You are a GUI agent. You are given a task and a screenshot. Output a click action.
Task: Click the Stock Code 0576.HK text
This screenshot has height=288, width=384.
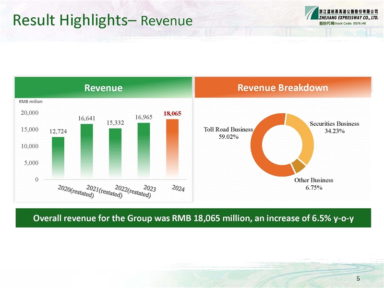point(342,23)
